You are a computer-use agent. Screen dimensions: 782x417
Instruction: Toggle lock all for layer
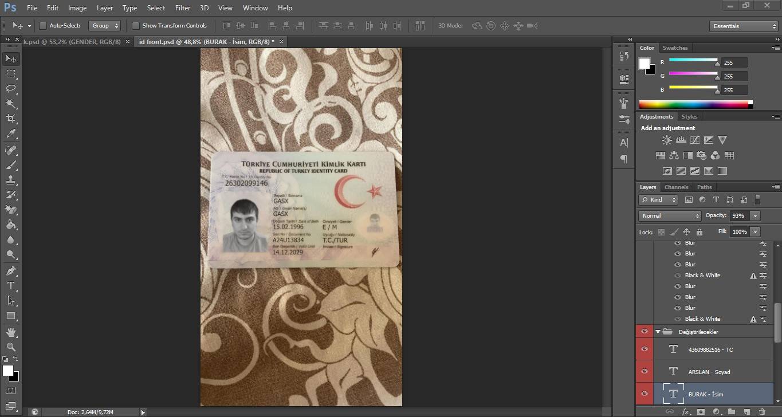coord(699,232)
